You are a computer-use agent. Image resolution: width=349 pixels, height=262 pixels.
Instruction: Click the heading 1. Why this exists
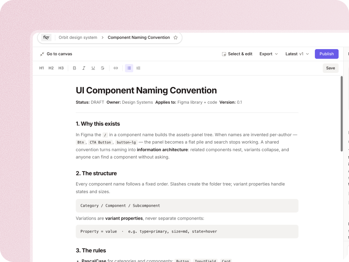point(98,124)
